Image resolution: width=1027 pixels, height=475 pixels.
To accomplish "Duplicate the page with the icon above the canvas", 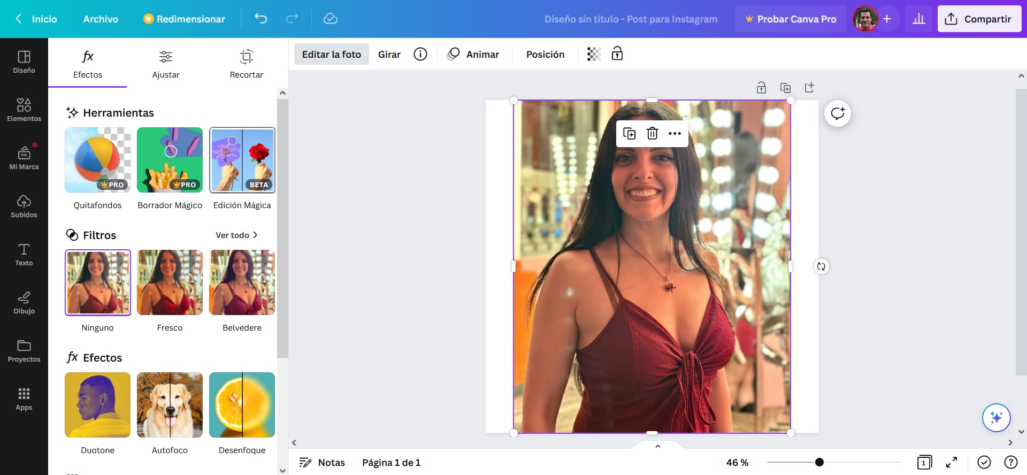I will (785, 88).
